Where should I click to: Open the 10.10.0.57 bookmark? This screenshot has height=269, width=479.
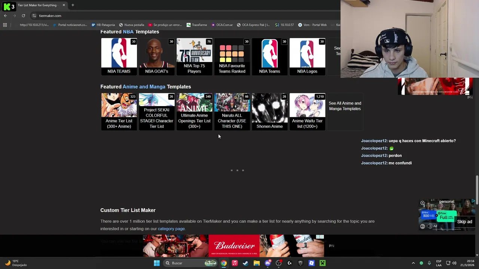click(284, 25)
